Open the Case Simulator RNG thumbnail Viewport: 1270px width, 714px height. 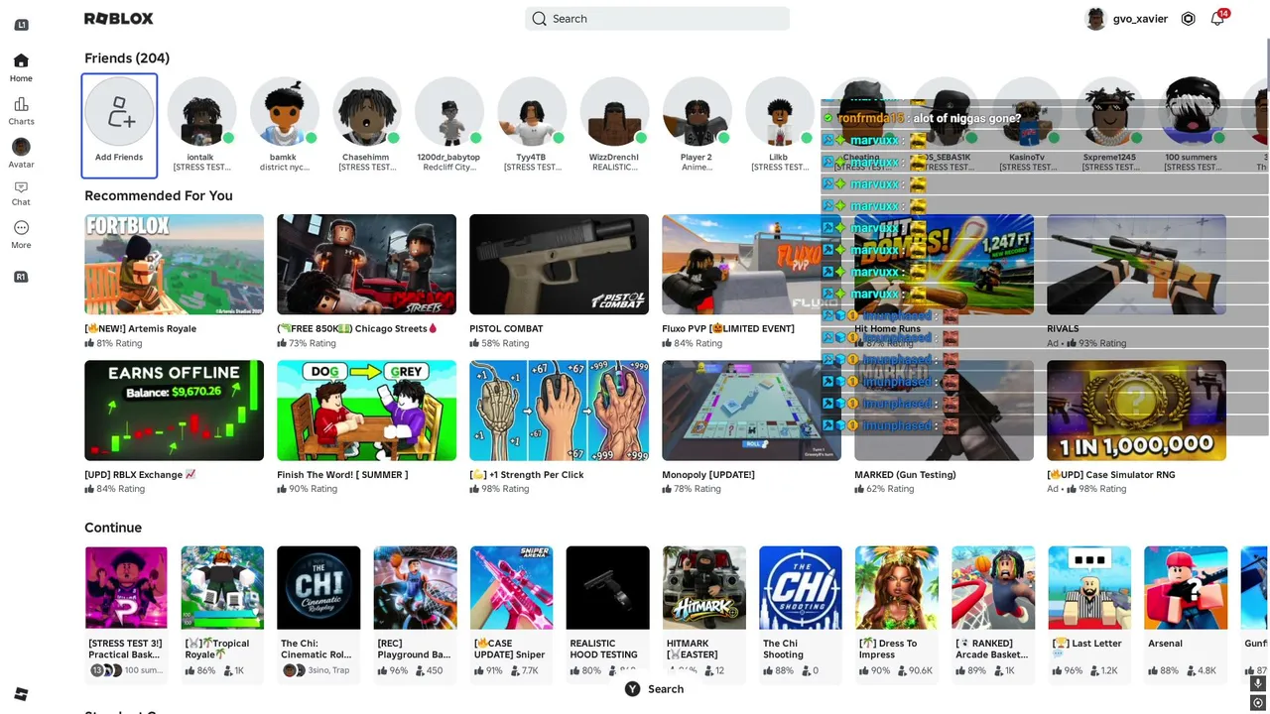pyautogui.click(x=1136, y=411)
